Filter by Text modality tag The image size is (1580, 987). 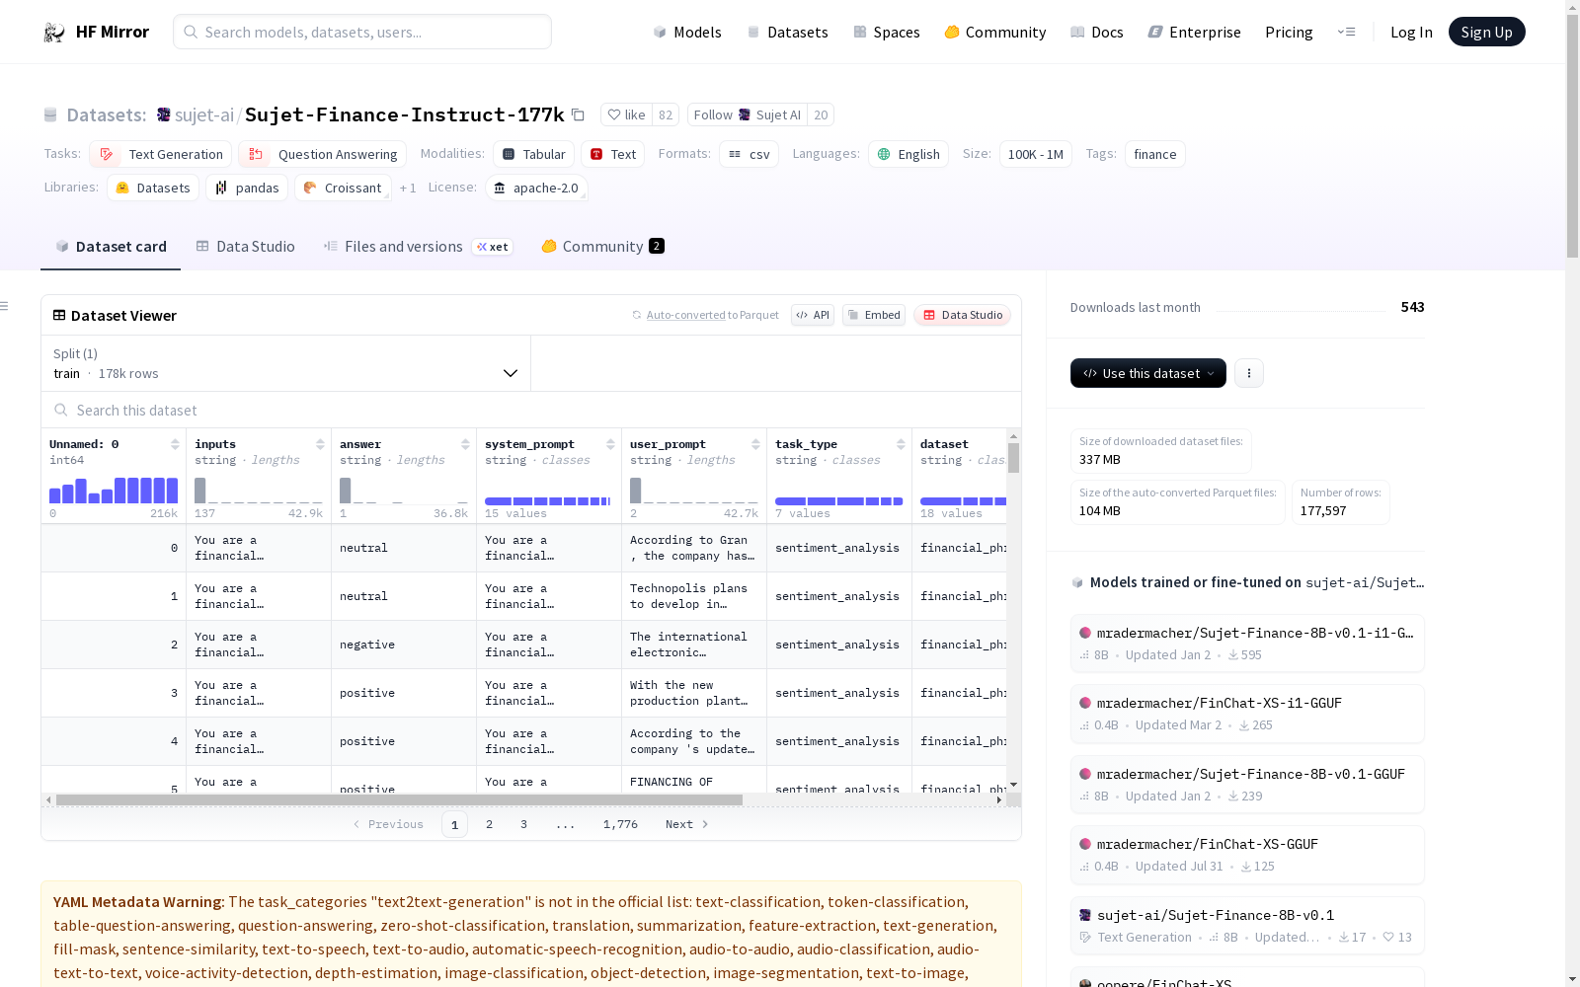[613, 154]
